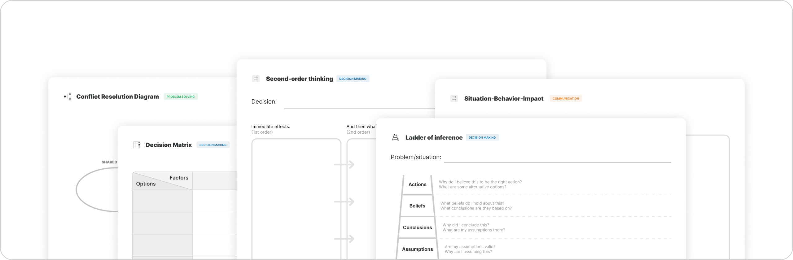
Task: Click the Second-order thinking arrows icon
Action: [256, 79]
